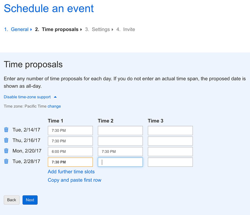The image size is (250, 215).
Task: Copy and paste first row
Action: (74, 180)
